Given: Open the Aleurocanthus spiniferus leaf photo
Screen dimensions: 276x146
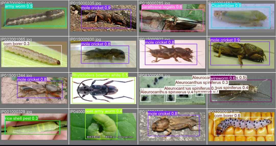Looking at the screenshot, I should pos(172,90).
